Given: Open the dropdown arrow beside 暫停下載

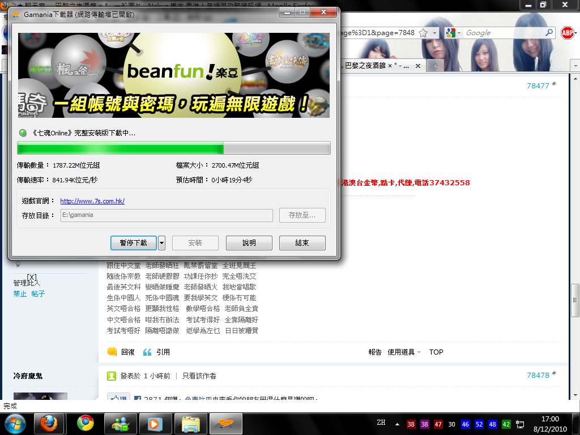Looking at the screenshot, I should click(x=161, y=243).
